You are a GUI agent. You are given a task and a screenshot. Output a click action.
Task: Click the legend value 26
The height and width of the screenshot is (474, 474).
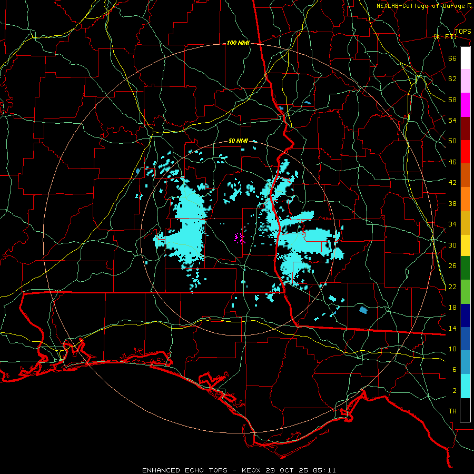click(452, 266)
